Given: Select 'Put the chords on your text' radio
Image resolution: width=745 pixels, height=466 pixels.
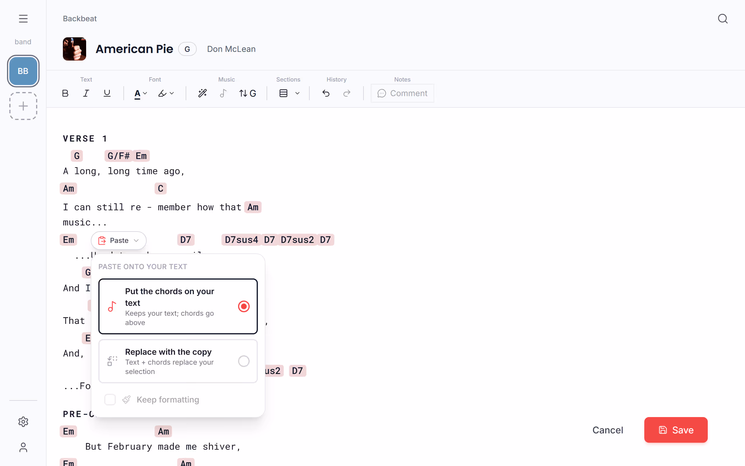Looking at the screenshot, I should coord(244,306).
